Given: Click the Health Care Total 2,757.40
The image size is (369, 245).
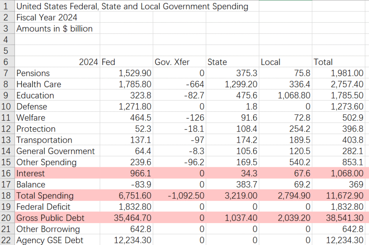Looking at the screenshot, I should click(x=339, y=84).
